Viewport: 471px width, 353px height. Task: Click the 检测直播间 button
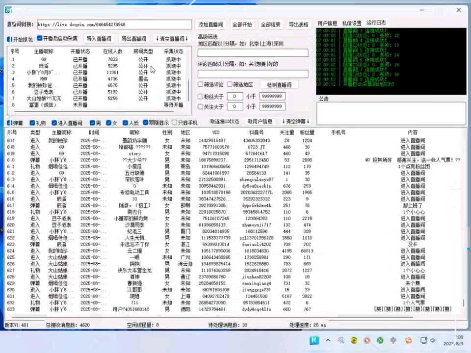[279, 85]
